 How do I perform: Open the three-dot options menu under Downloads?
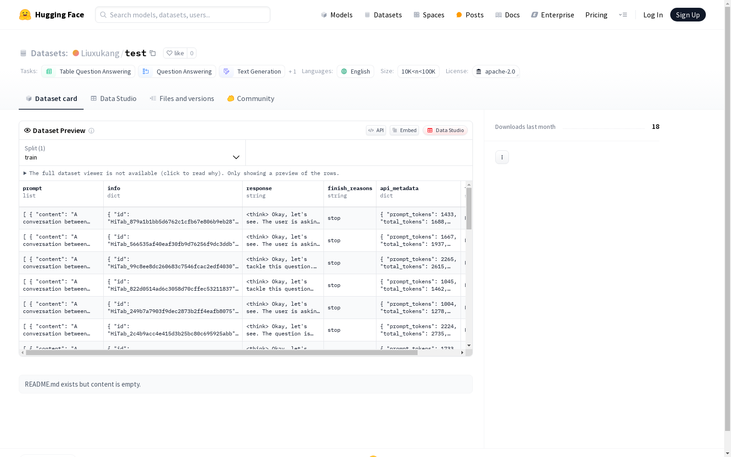502,157
